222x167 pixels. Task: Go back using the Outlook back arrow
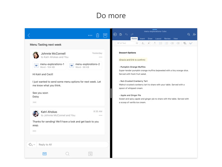point(29,35)
